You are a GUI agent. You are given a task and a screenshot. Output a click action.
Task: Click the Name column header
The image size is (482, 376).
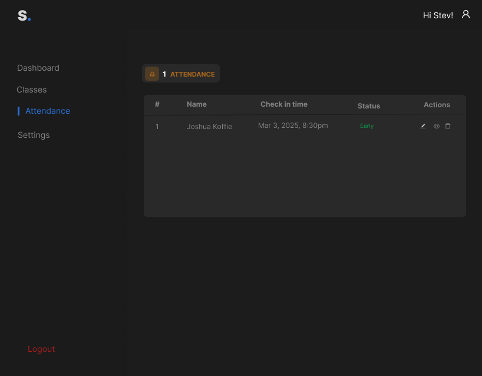click(197, 104)
